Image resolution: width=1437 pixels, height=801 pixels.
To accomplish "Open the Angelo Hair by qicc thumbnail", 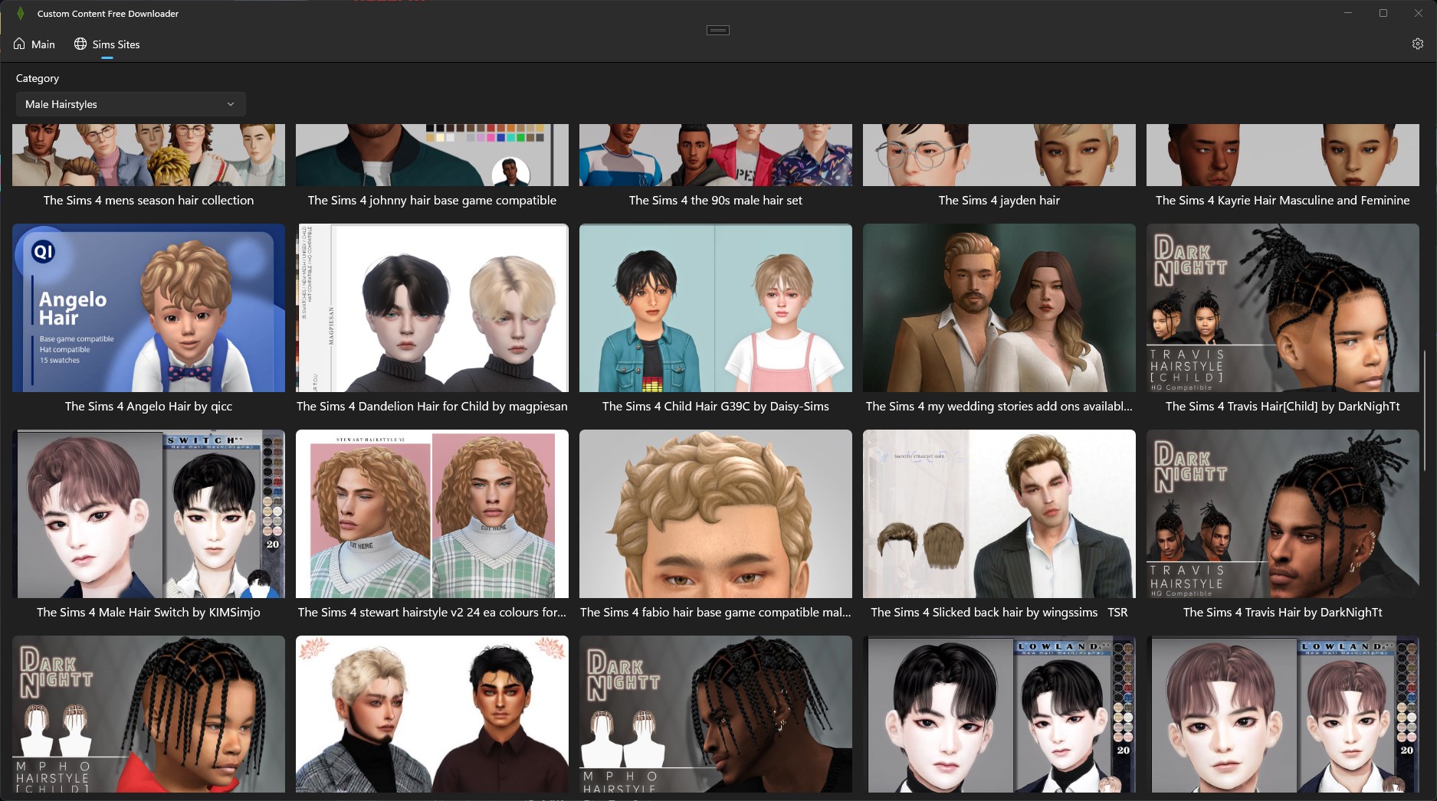I will pyautogui.click(x=149, y=308).
